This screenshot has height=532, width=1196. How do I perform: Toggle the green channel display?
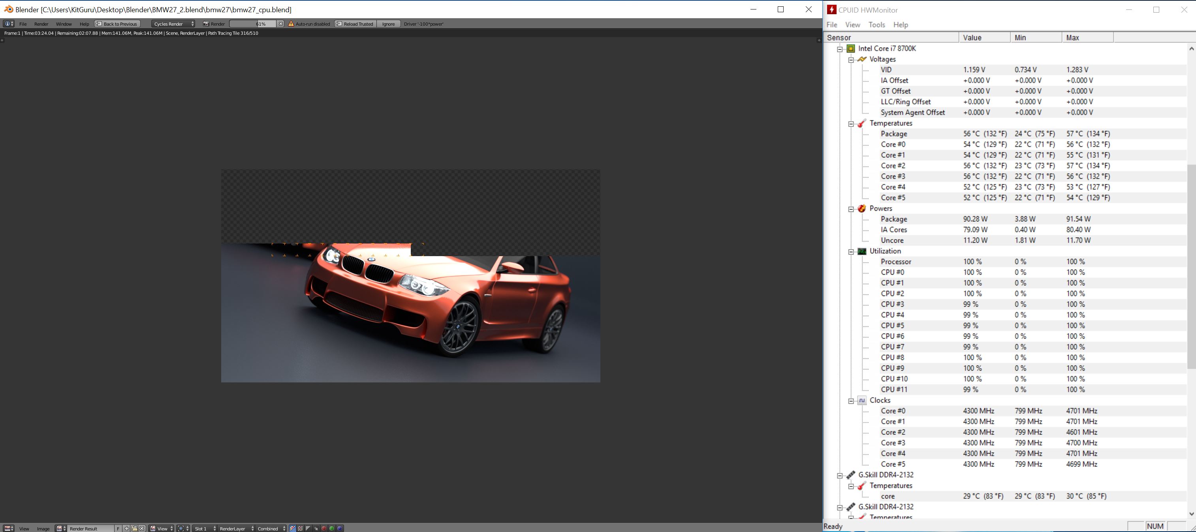[332, 528]
